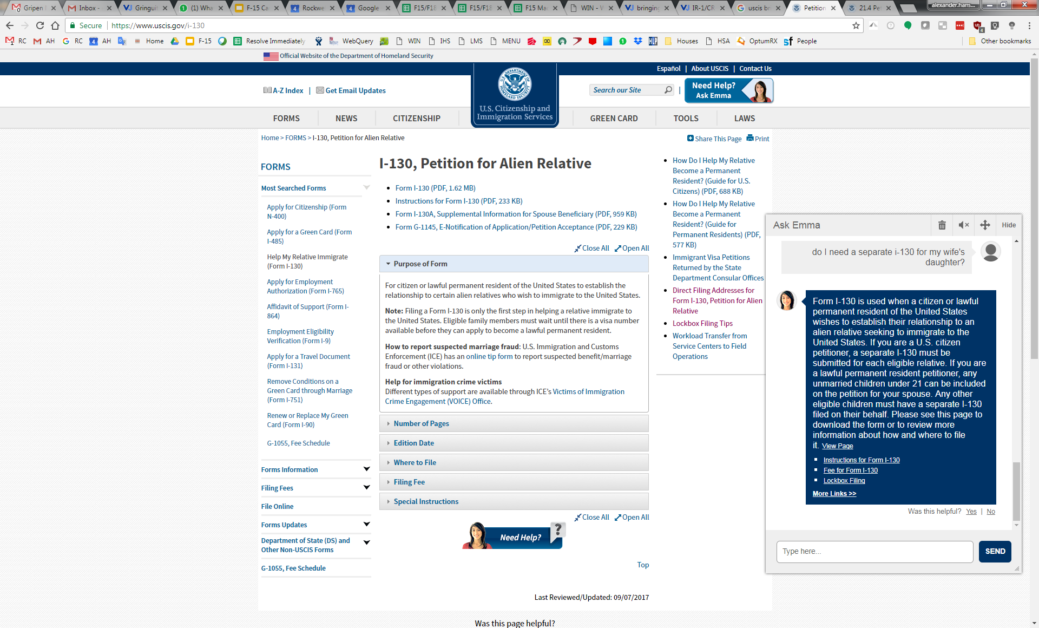The image size is (1039, 628).
Task: Open the Houses bookmark folder
Action: coord(681,41)
